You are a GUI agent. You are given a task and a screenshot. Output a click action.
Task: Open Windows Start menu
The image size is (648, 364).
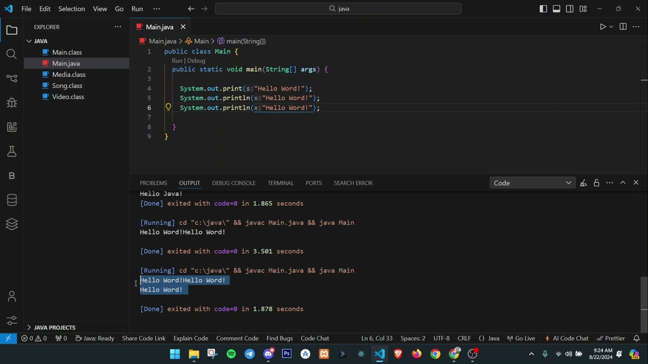point(175,354)
